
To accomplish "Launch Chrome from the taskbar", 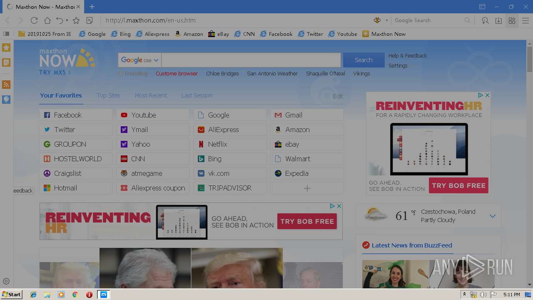I will click(75, 295).
